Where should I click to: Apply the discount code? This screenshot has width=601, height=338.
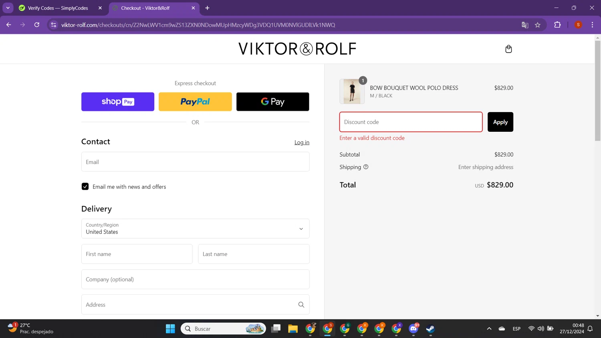pos(500,122)
